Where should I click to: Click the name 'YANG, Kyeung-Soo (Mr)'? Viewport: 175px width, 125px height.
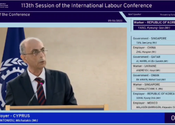click(154, 28)
